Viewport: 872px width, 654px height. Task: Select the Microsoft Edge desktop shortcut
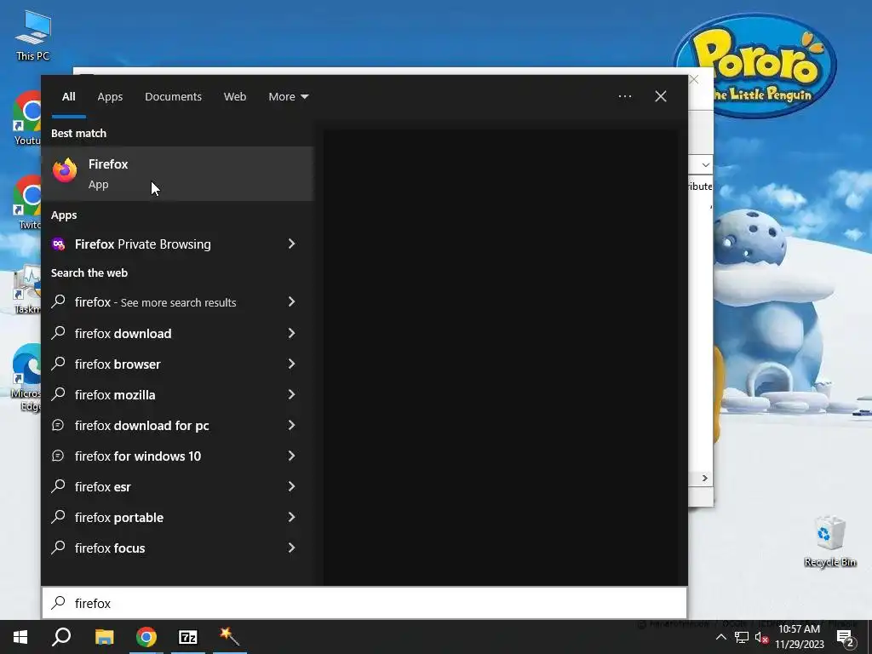pyautogui.click(x=26, y=377)
